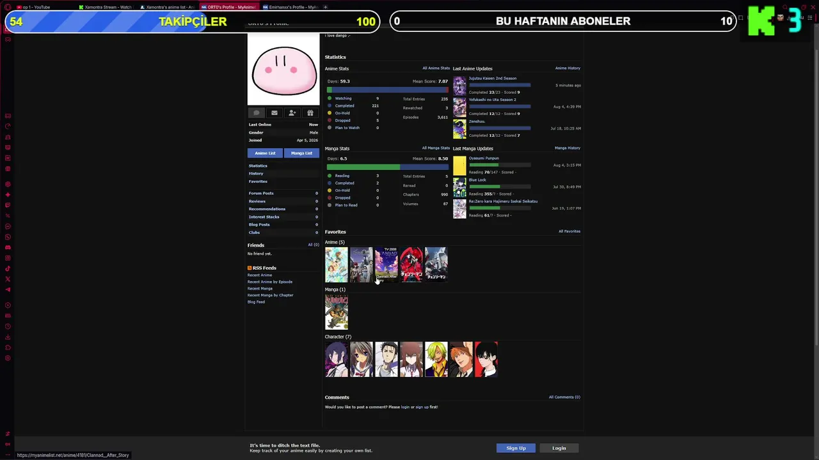Open the Interest Stacks link
The height and width of the screenshot is (460, 819).
tap(264, 217)
